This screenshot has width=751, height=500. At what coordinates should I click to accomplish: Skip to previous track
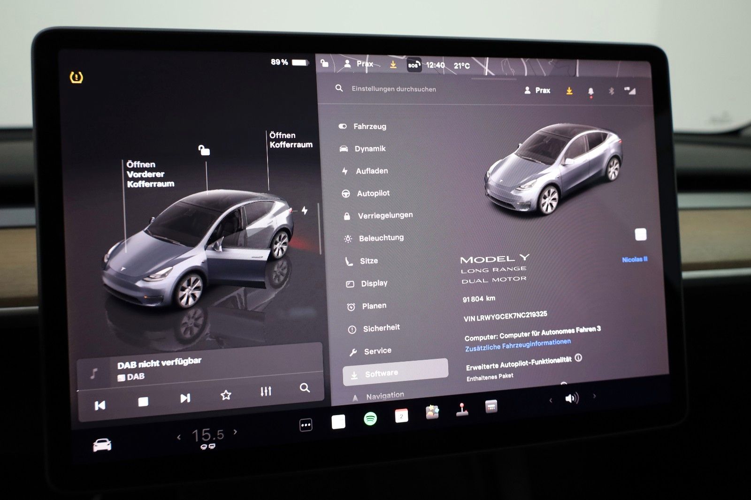coord(100,405)
